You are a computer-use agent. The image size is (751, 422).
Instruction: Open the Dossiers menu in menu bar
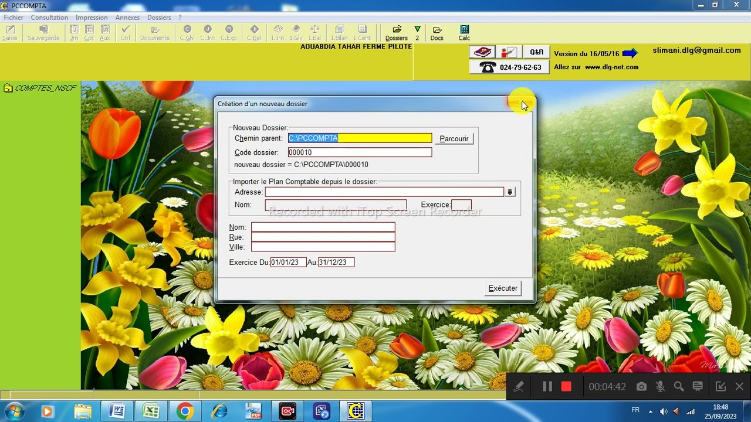tap(159, 18)
